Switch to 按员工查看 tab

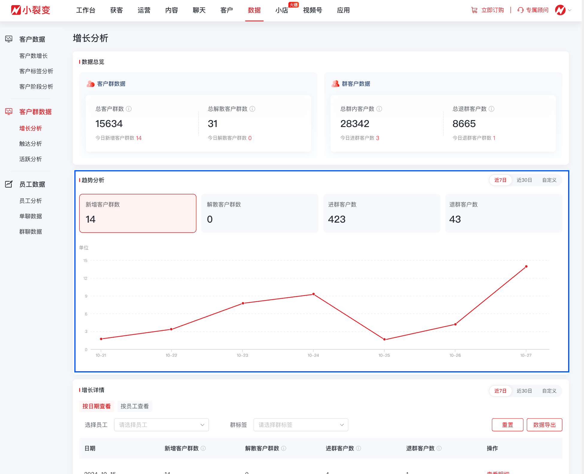click(x=135, y=406)
